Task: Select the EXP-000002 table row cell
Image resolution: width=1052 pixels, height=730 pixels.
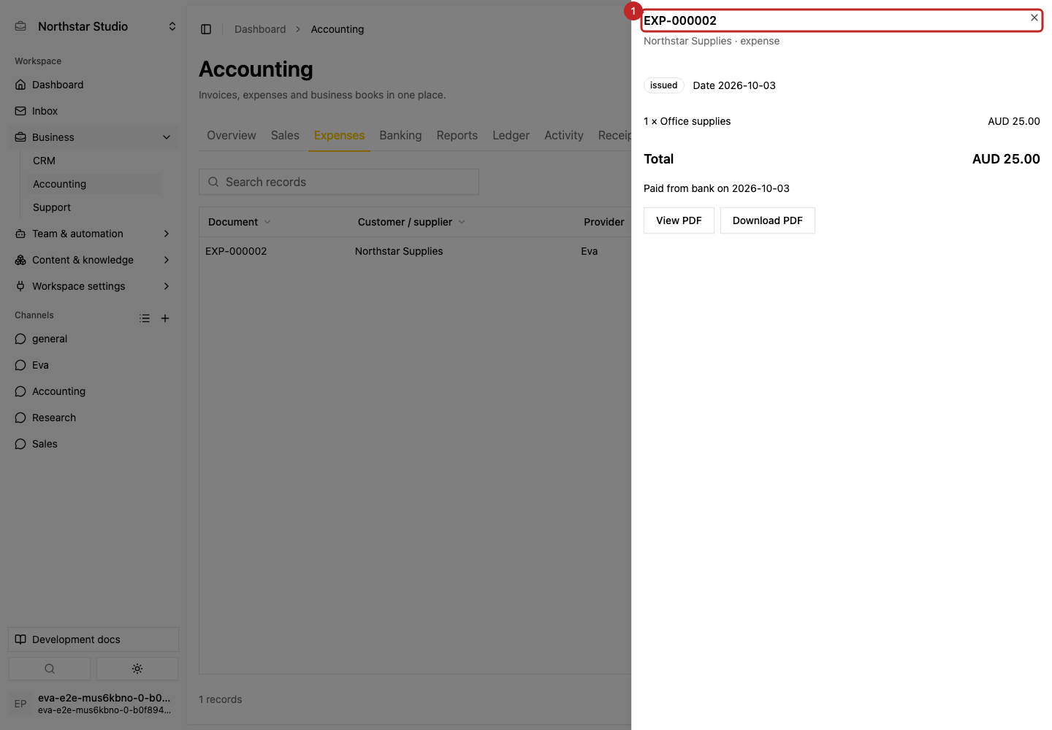Action: (236, 251)
